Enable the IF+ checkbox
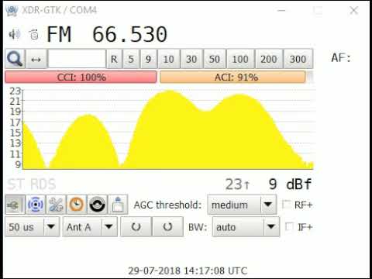 pos(289,227)
